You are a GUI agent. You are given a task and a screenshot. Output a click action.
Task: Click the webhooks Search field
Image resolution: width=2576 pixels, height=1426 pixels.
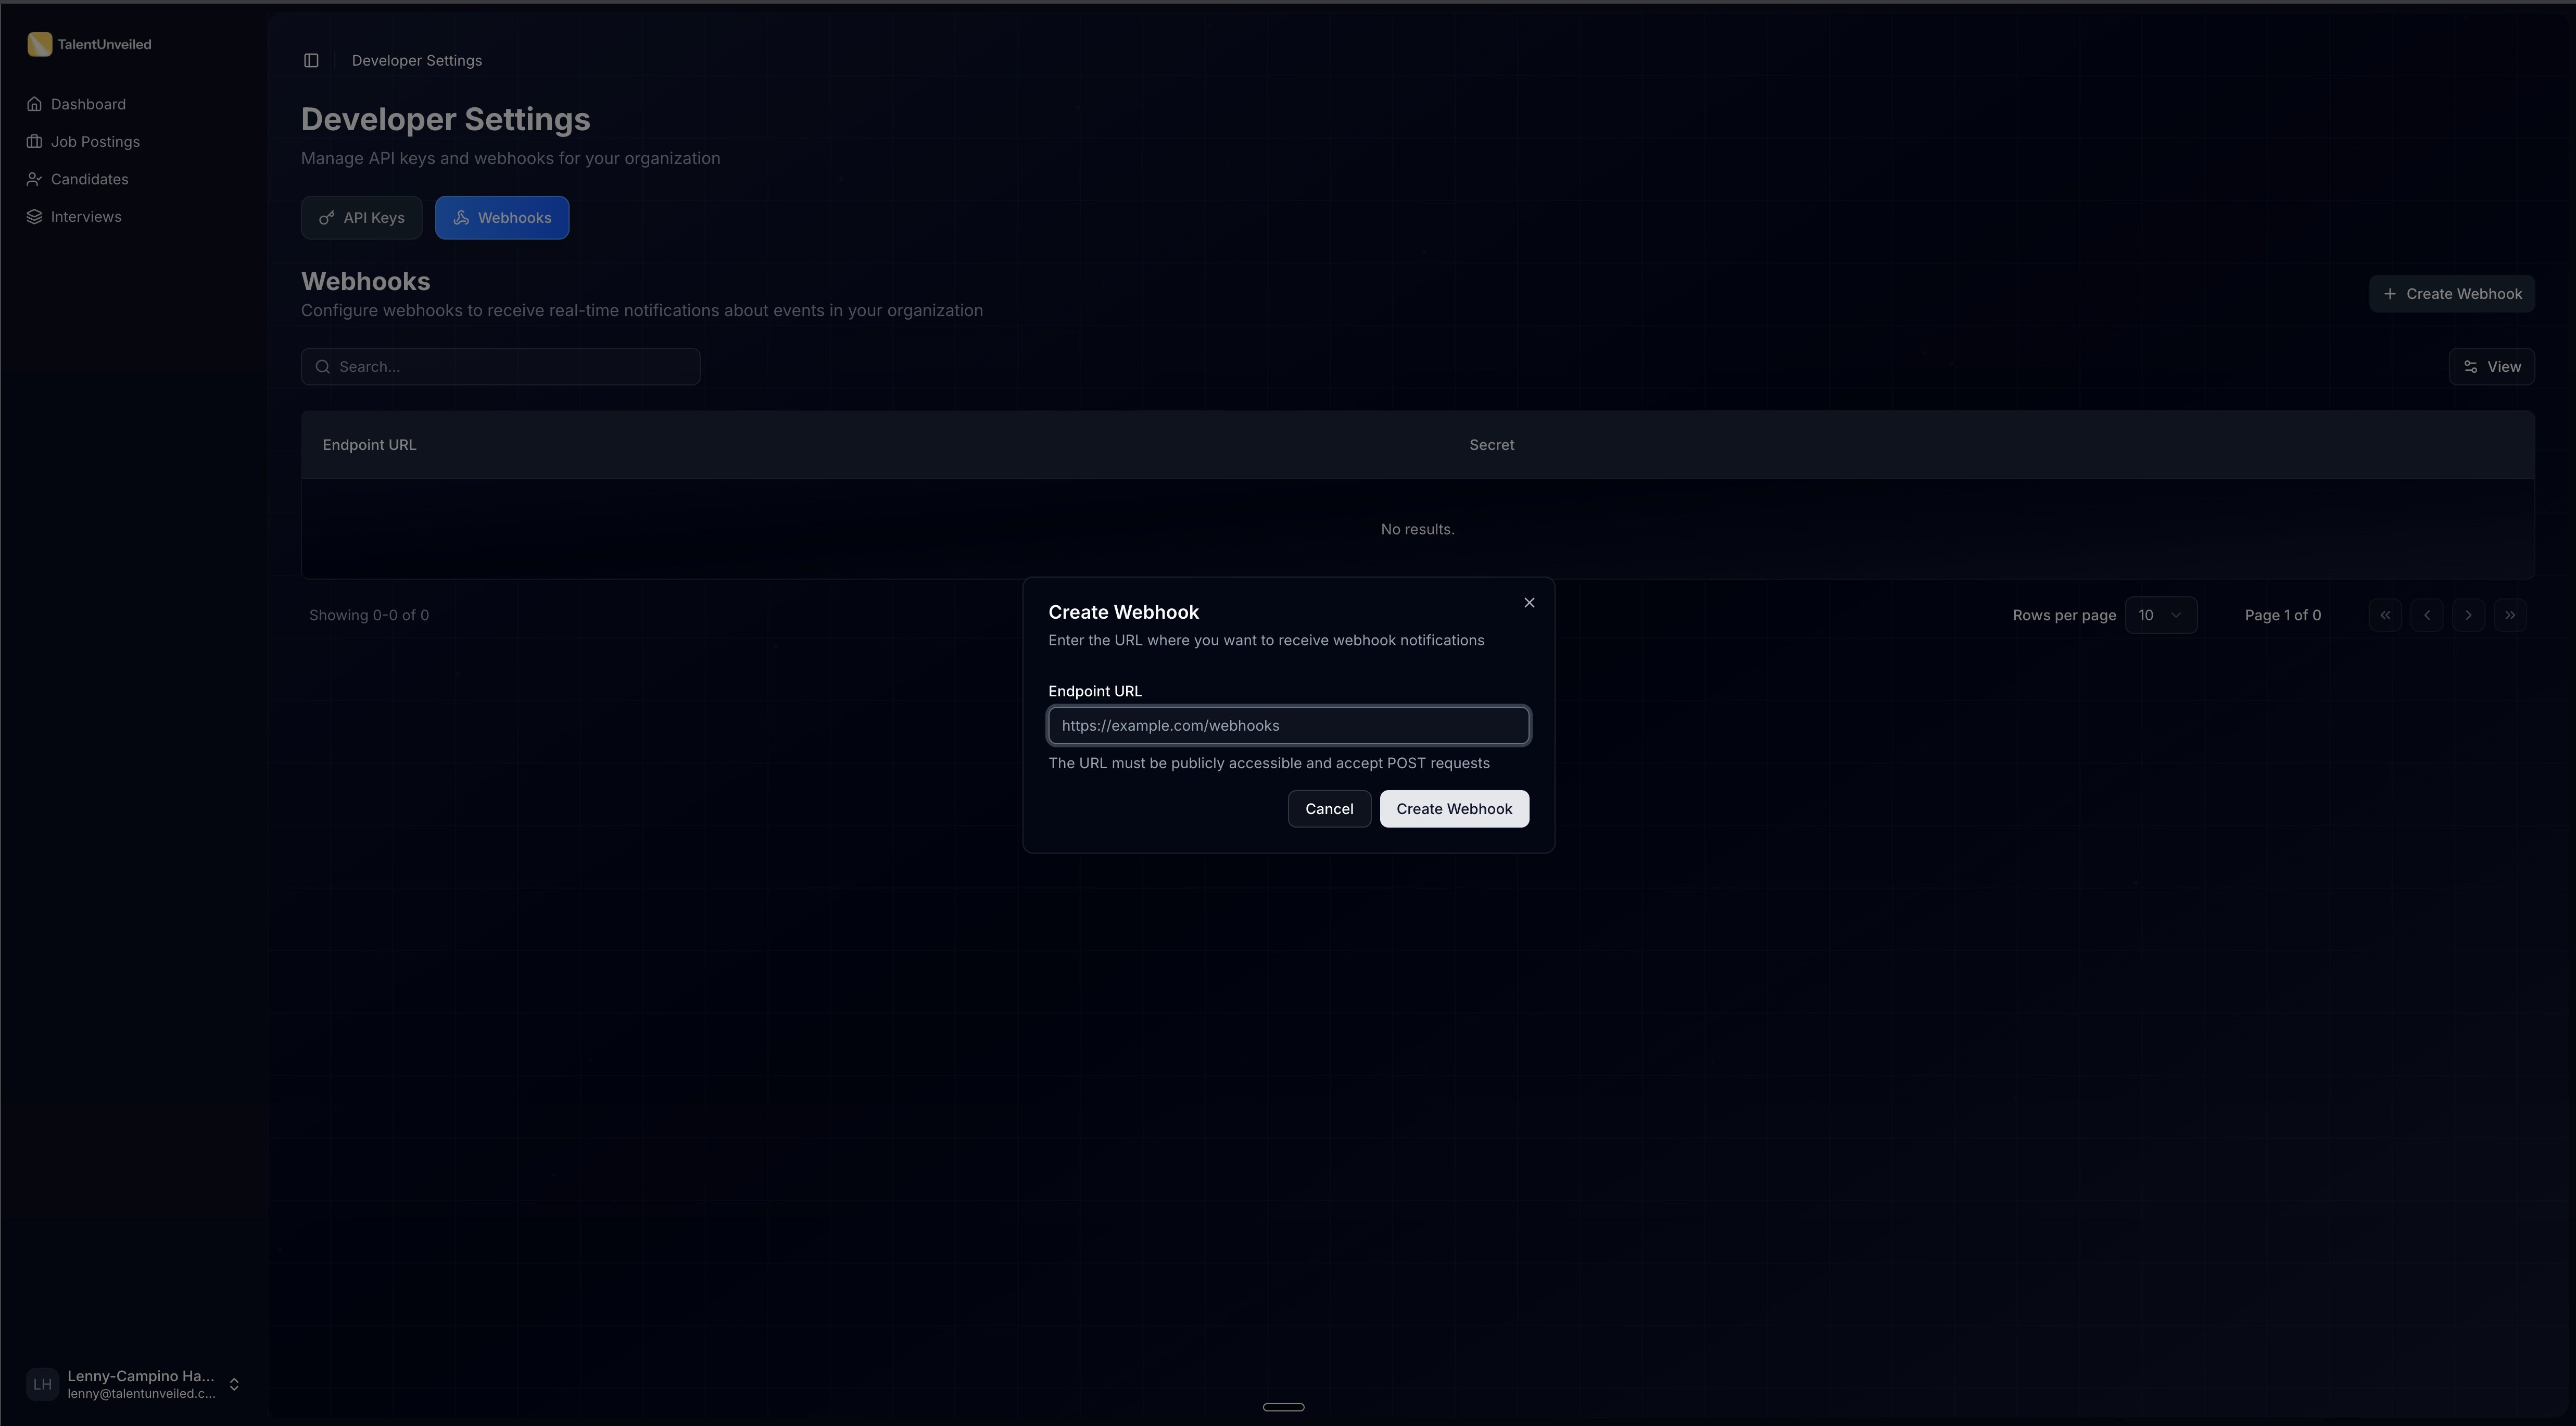point(500,367)
